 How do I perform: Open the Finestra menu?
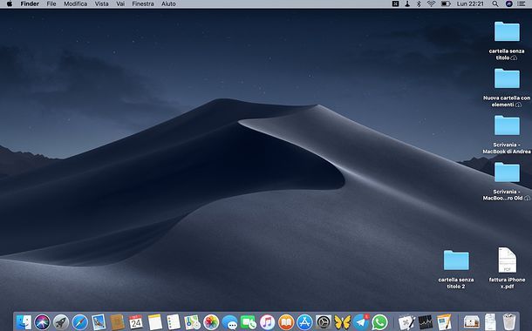coord(143,3)
